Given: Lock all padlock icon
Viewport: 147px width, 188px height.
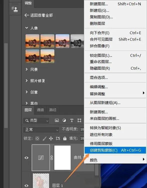Looking at the screenshot, I should pyautogui.click(x=65, y=138).
